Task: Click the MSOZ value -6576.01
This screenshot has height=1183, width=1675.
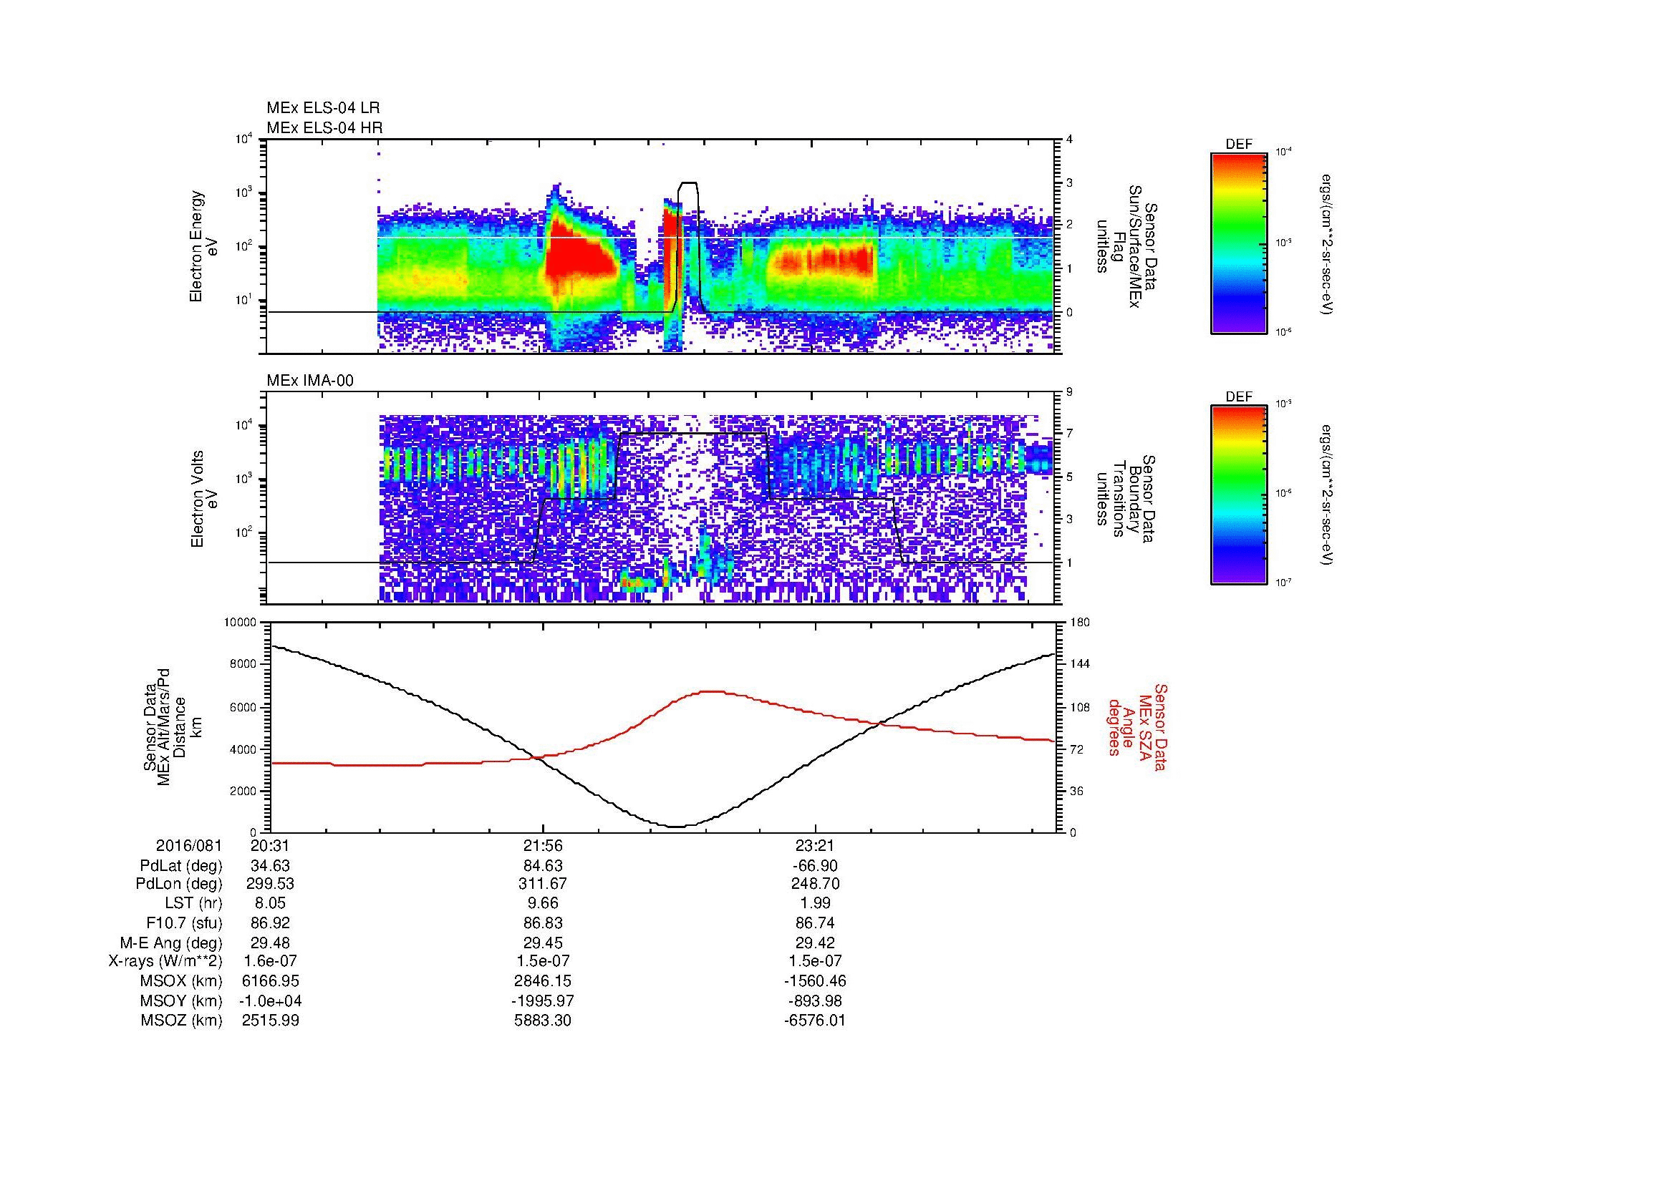Action: coord(814,1021)
